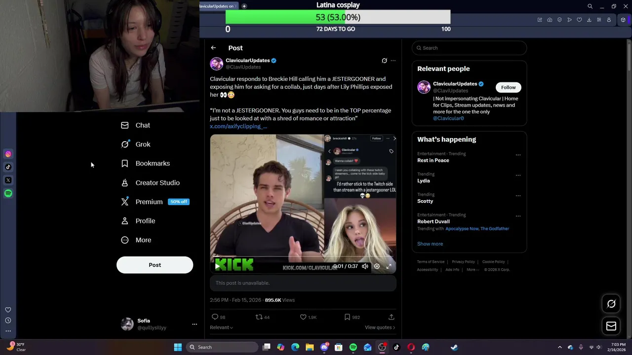Screen dimensions: 632x355
Task: Open the Apocalypse Now trending link
Action: point(462,229)
